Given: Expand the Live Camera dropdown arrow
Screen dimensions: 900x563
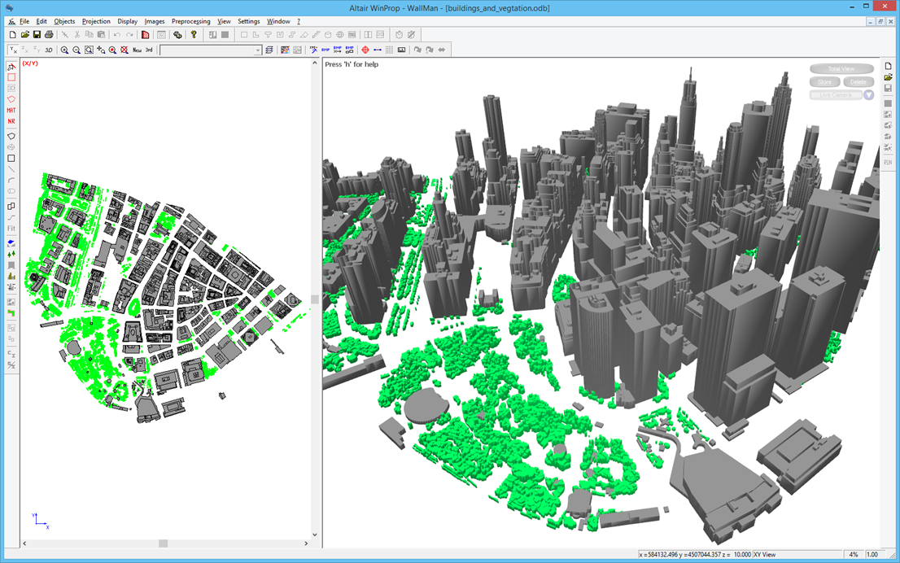Looking at the screenshot, I should click(868, 95).
